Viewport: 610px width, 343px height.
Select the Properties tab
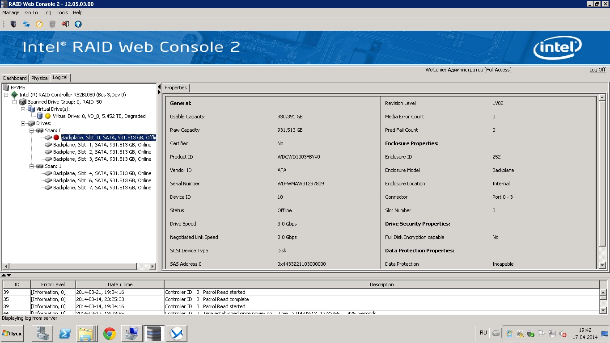pyautogui.click(x=175, y=88)
